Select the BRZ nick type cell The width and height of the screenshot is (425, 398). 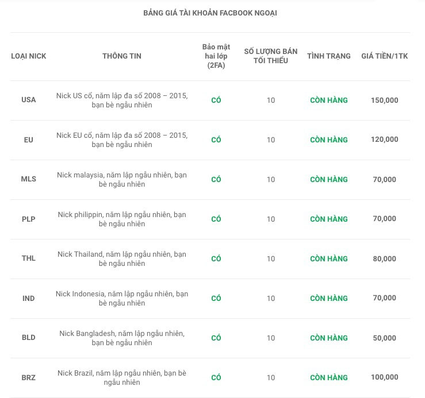pos(29,377)
